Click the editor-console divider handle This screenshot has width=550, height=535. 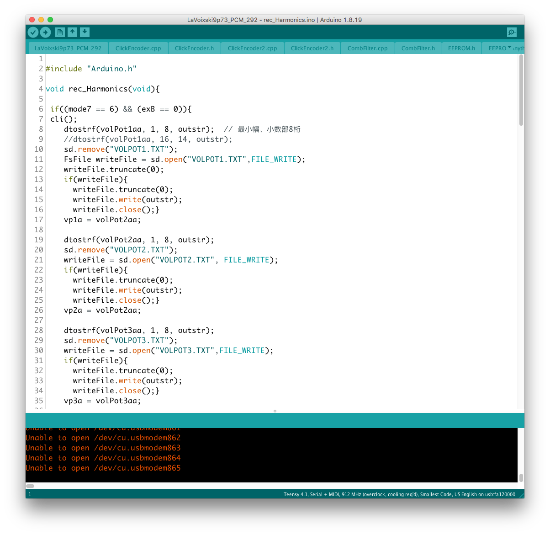[275, 411]
